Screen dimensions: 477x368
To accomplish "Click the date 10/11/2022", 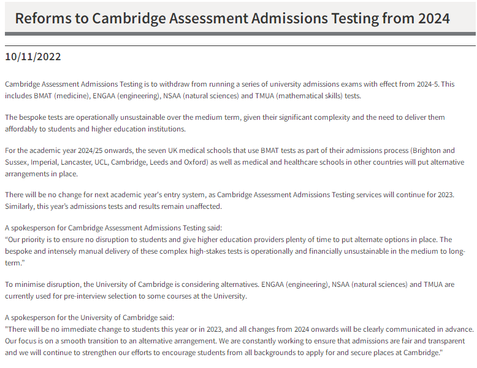I will point(33,57).
